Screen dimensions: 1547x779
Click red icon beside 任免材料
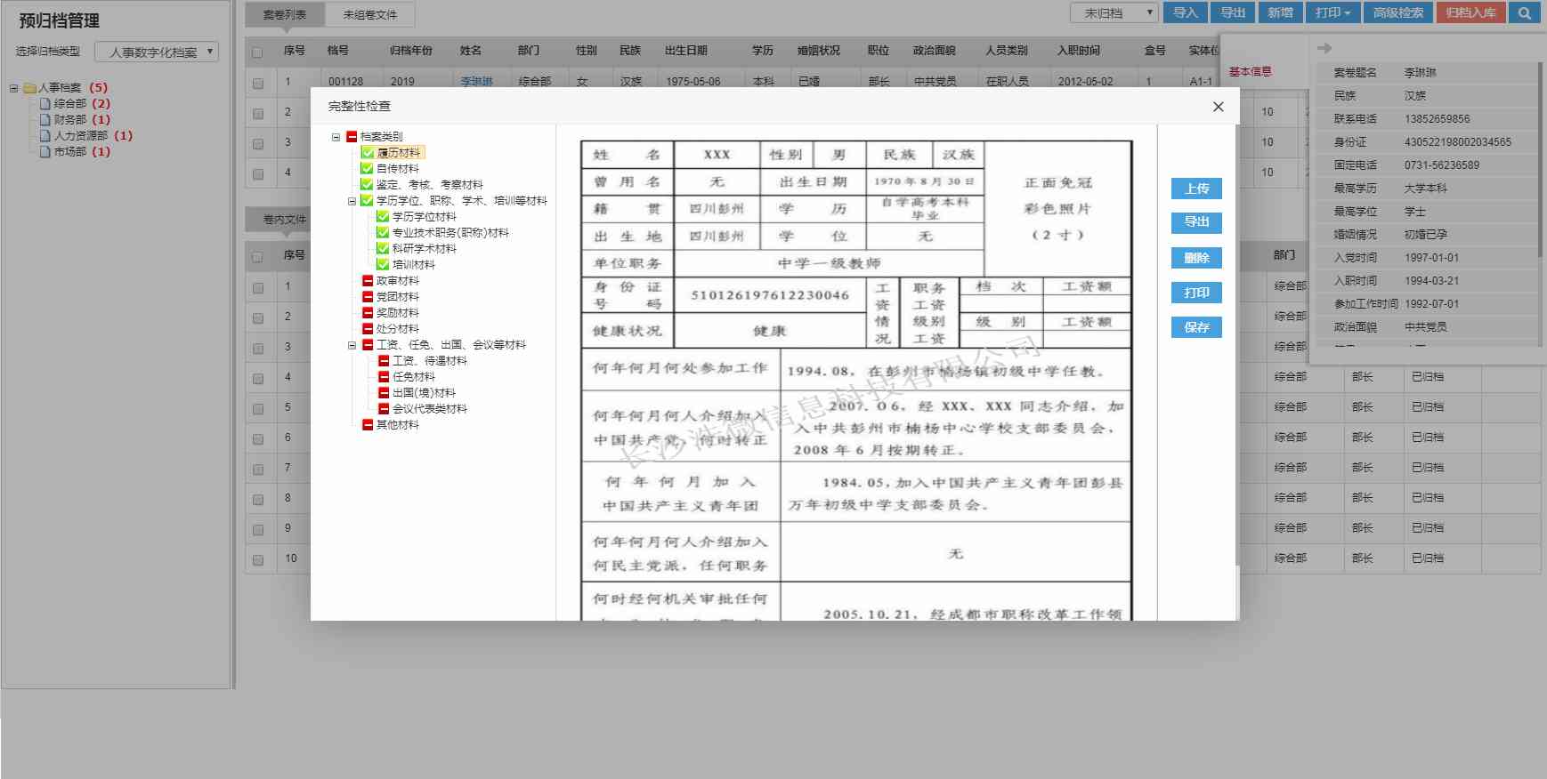[x=383, y=377]
